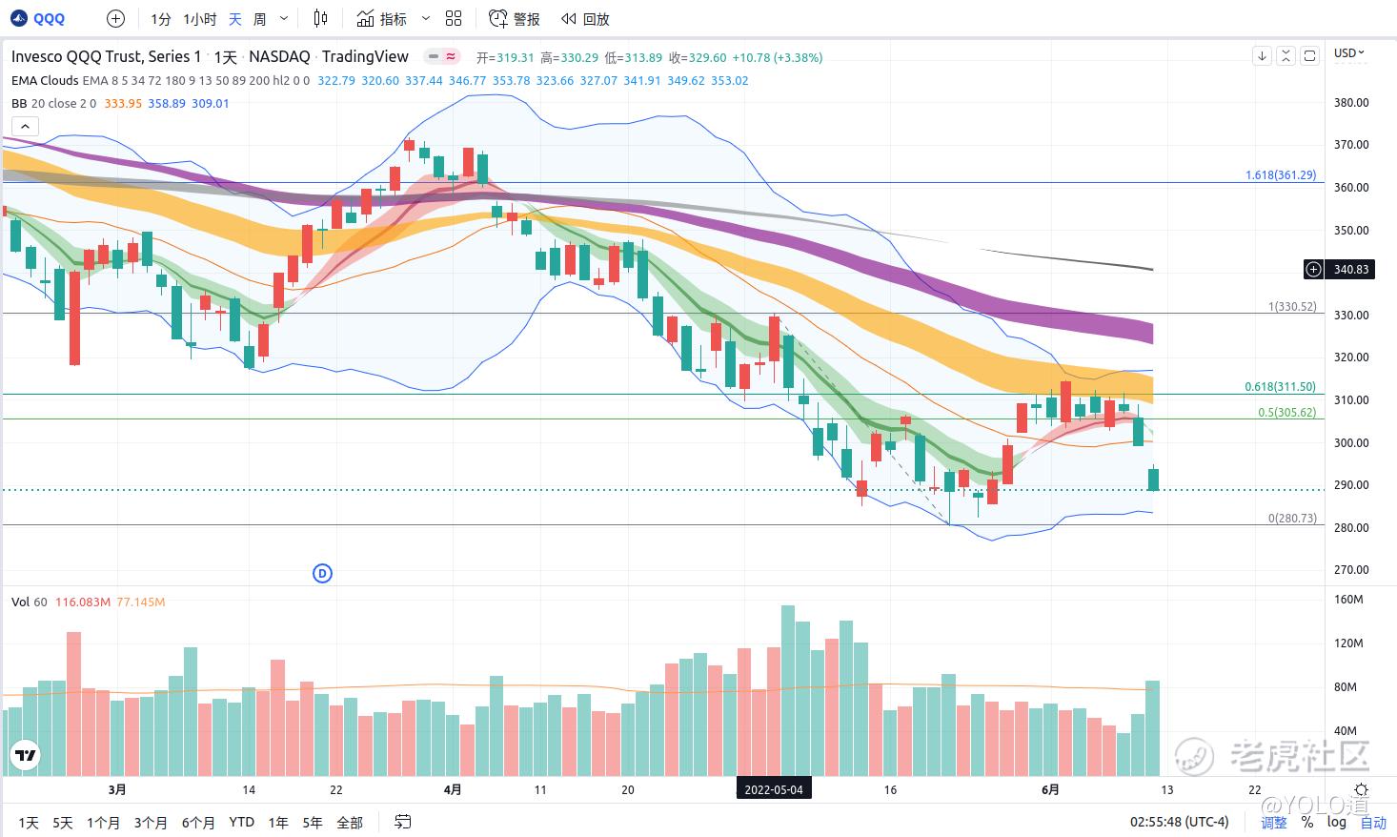The image size is (1397, 837).
Task: Click the 333.95 BB basis value
Action: [x=123, y=103]
